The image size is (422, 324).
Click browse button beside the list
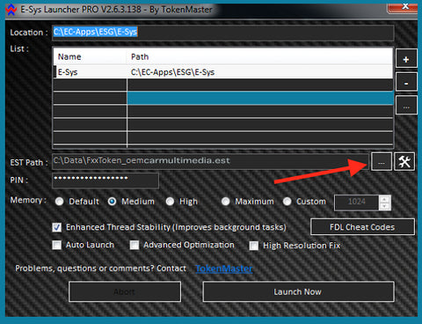[406, 106]
